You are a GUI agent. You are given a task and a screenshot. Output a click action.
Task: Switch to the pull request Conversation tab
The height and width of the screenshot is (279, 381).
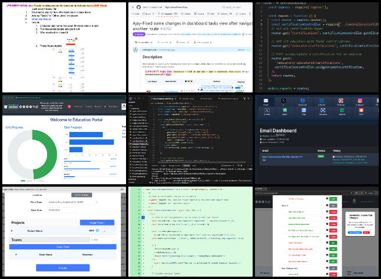pyautogui.click(x=143, y=42)
